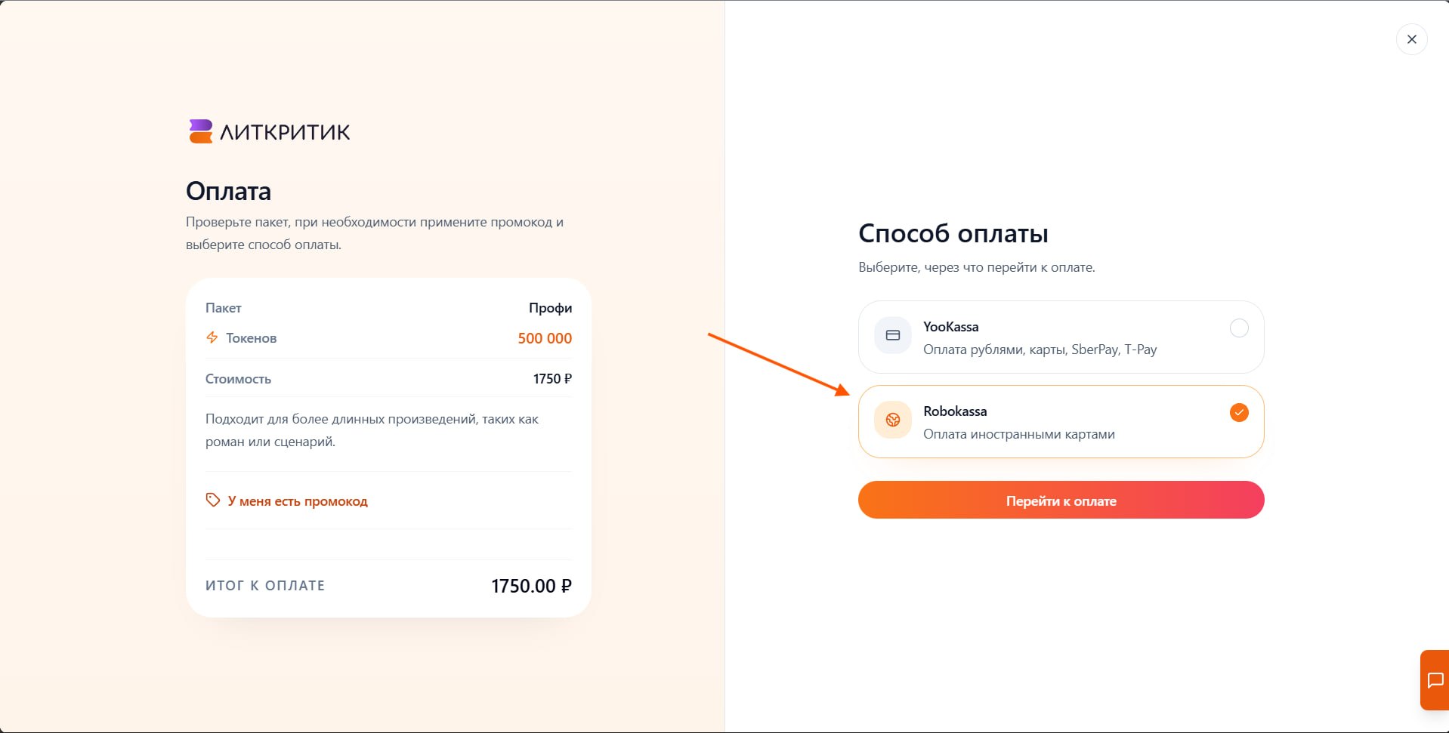Click the Литкритик logo icon

click(x=200, y=131)
